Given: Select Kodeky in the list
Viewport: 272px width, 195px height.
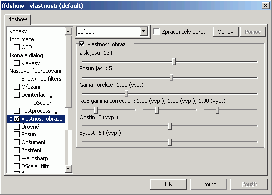Looking at the screenshot, I should coord(18,31).
